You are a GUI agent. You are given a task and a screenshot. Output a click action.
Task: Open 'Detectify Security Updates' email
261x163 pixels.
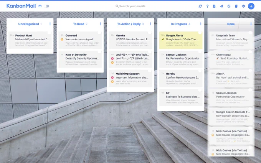click(80, 59)
